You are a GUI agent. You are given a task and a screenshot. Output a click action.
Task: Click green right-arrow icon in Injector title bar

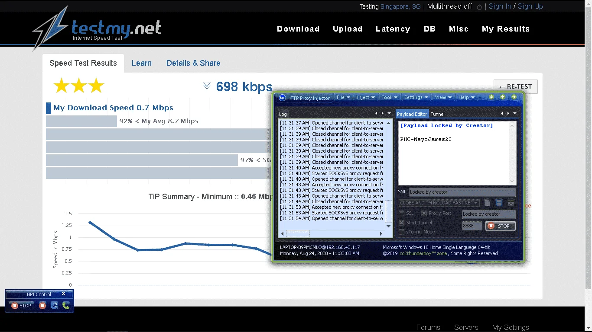click(514, 97)
